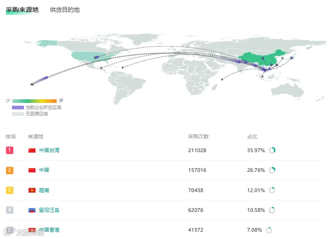
Task: Switch to the 供货目的地 tab
Action: [65, 10]
